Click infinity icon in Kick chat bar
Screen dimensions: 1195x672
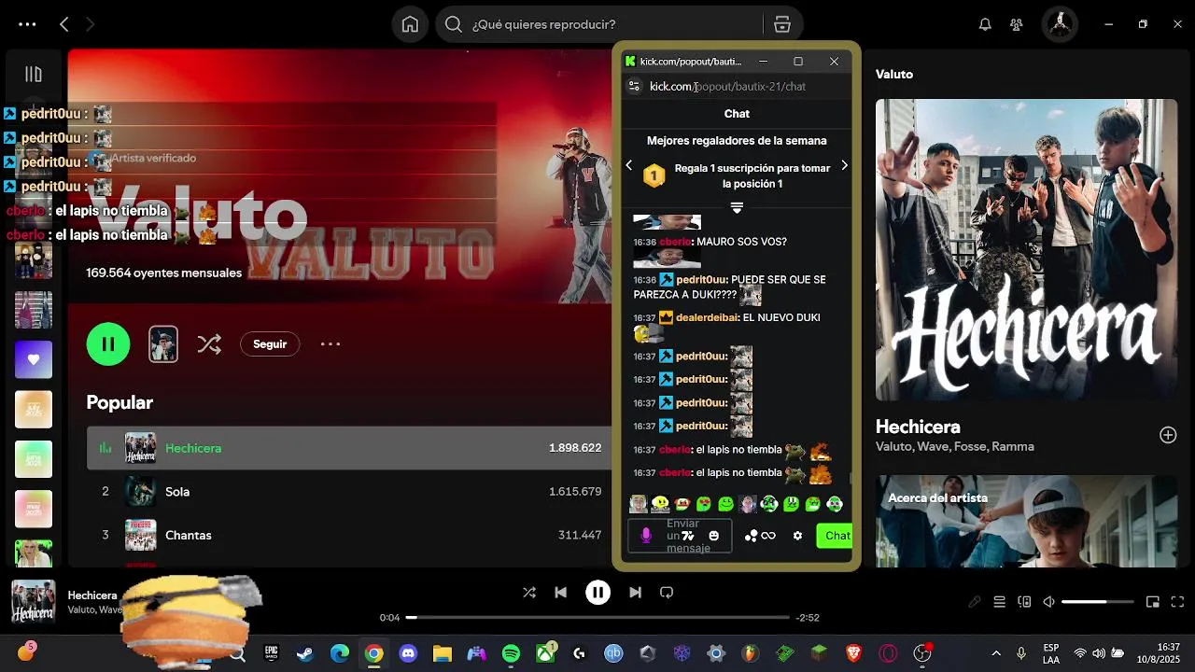768,536
